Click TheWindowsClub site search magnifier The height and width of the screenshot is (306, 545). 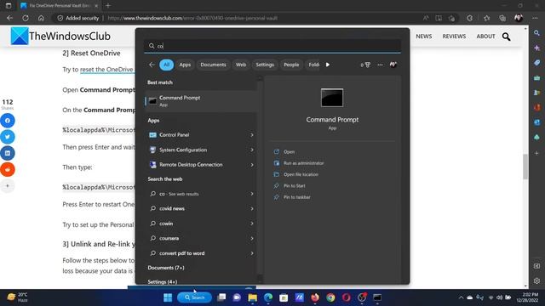point(506,37)
